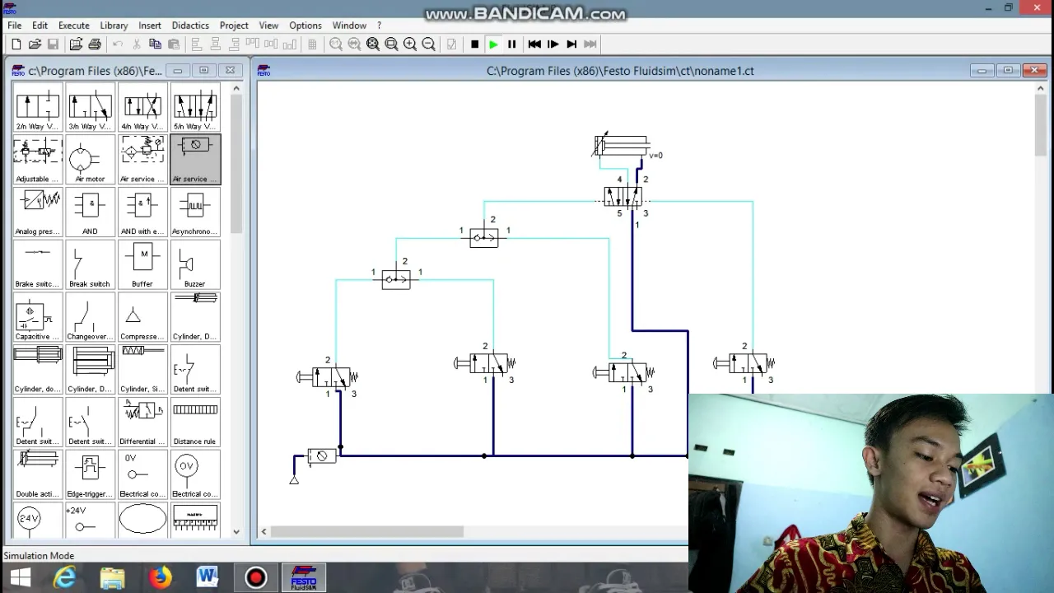The height and width of the screenshot is (593, 1054).
Task: Click the double acting cylinder in circuit
Action: pyautogui.click(x=623, y=146)
